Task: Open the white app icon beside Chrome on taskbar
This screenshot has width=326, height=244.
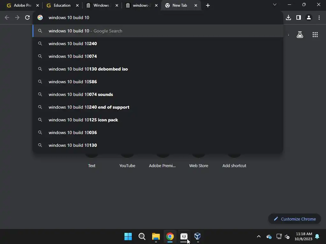Action: click(x=184, y=236)
